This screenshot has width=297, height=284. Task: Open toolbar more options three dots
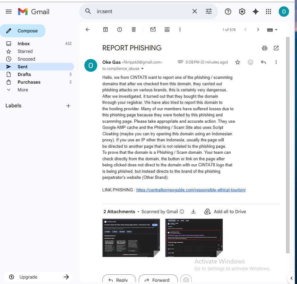point(180,29)
